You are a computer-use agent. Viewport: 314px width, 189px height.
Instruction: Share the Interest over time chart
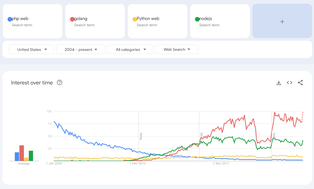(x=300, y=83)
